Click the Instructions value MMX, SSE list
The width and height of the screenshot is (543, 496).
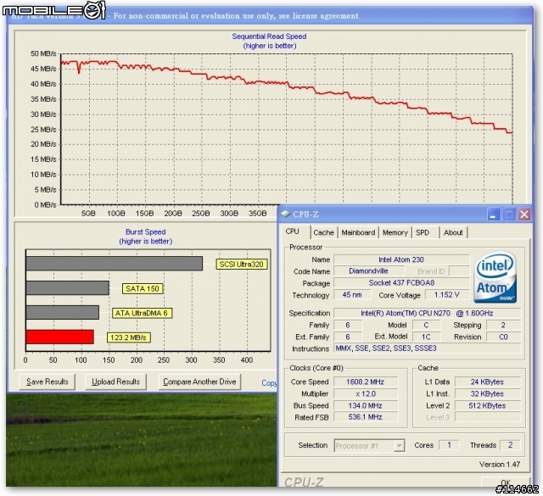427,348
